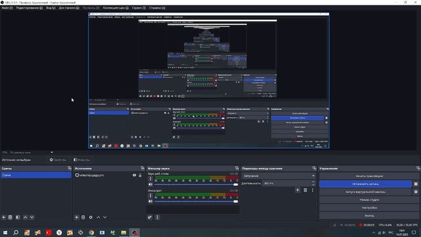
Task: Mute the desktop audio speaker icon
Action: [151, 184]
